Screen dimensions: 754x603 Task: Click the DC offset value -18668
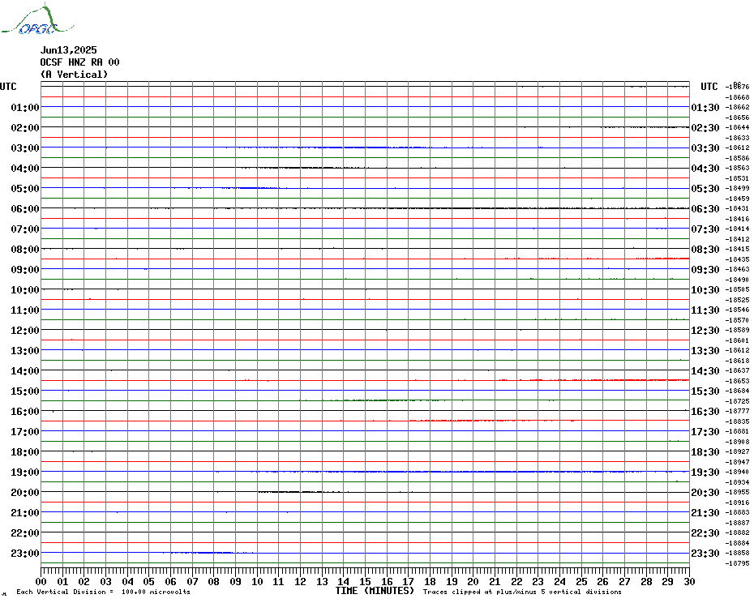[x=737, y=97]
